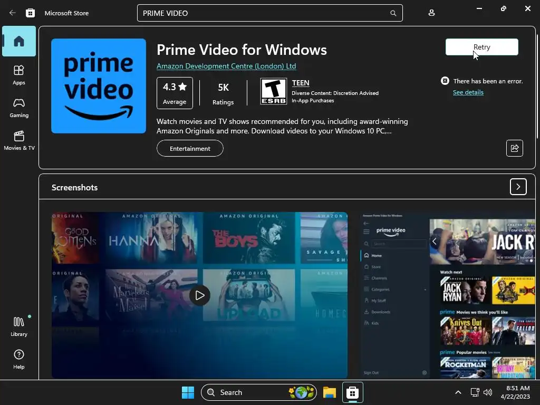This screenshot has width=540, height=405.
Task: Click the 5K Ratings count
Action: (223, 93)
